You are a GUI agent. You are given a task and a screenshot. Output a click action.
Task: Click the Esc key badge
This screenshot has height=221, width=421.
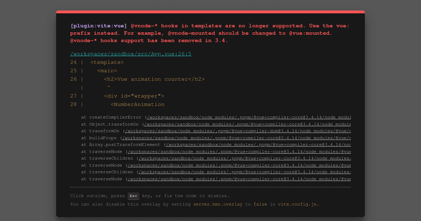(x=133, y=196)
